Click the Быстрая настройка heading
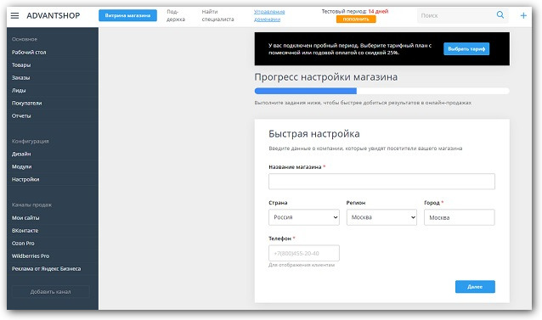 pyautogui.click(x=313, y=134)
